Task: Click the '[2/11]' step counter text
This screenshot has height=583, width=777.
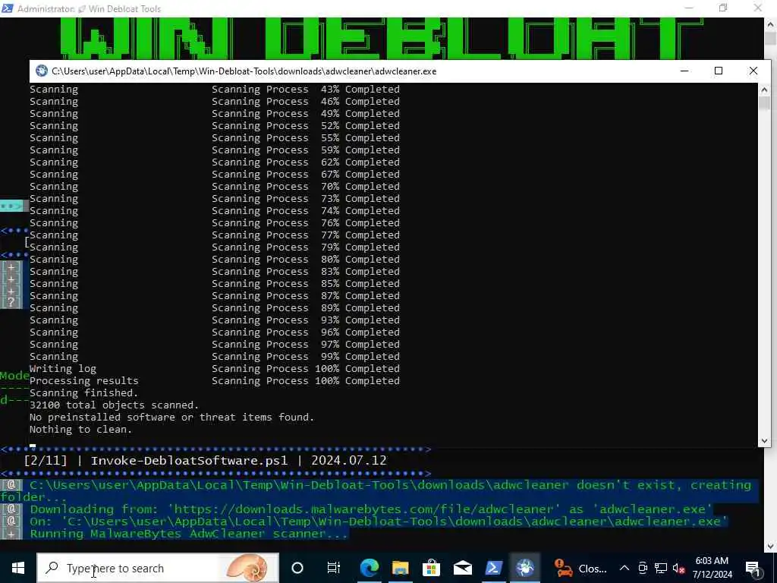Action: coord(46,461)
